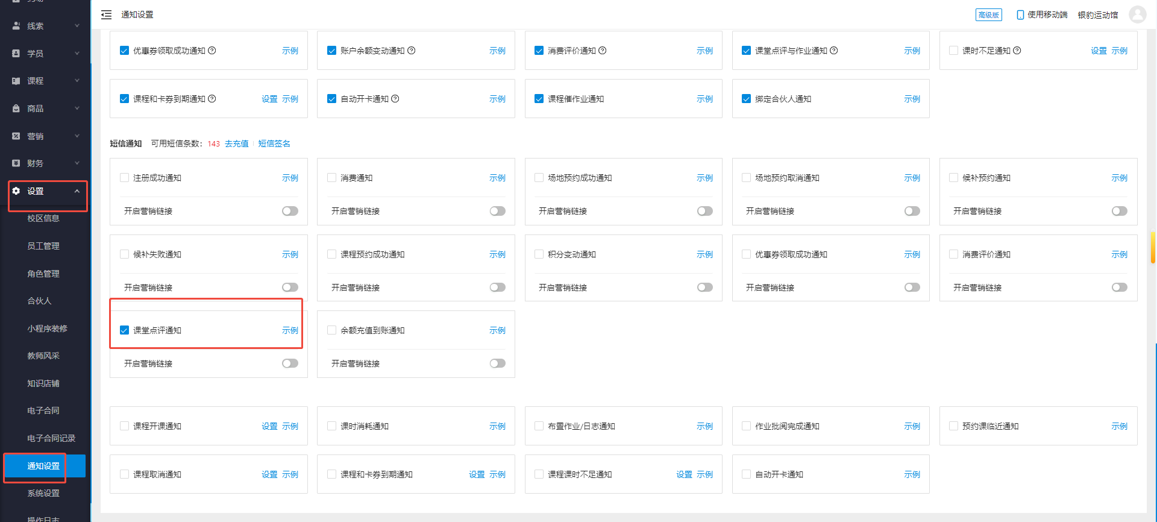Open 教师风采 in the sidebar
Image resolution: width=1157 pixels, height=522 pixels.
click(x=43, y=356)
